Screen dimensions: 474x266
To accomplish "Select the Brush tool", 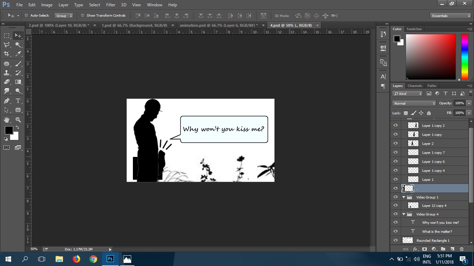I will [x=18, y=64].
